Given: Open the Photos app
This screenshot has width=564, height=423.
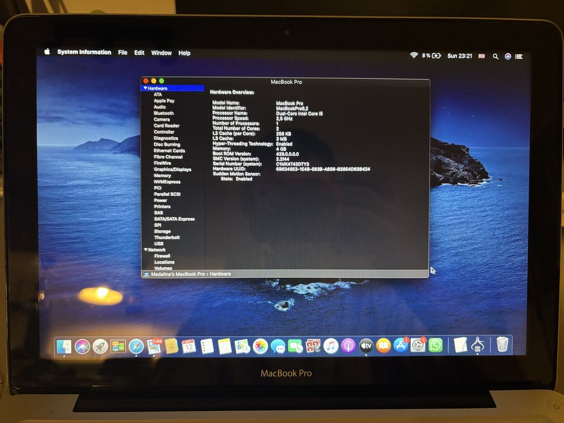Looking at the screenshot, I should 260,346.
